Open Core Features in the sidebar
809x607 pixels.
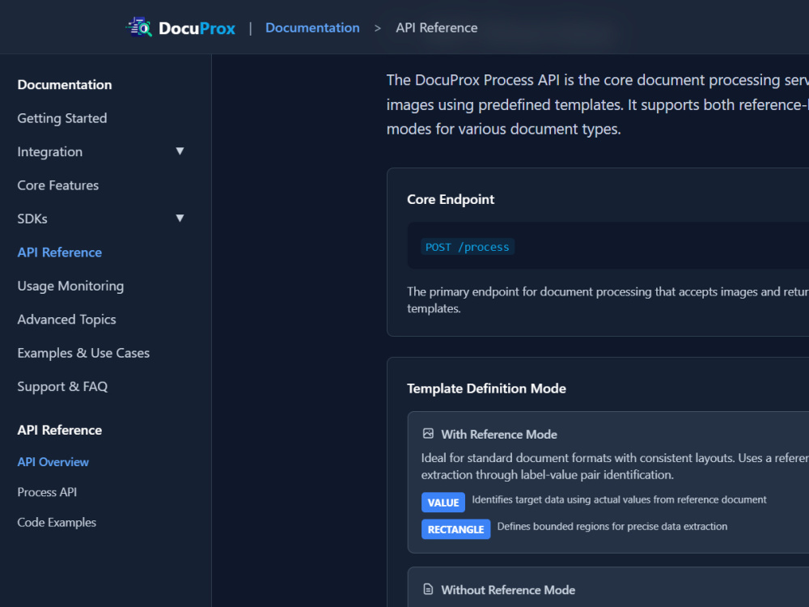point(57,185)
